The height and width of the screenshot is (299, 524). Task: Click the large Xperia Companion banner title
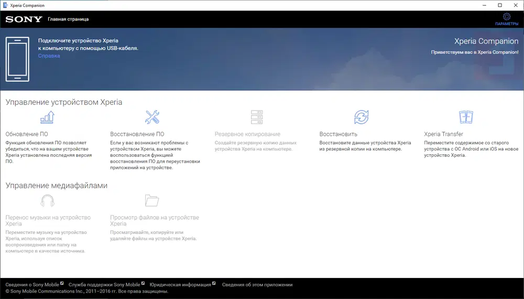pyautogui.click(x=486, y=41)
